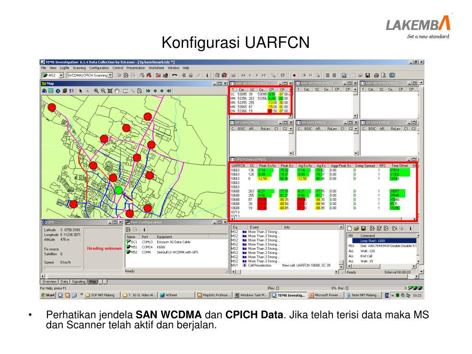Select the MS1 K600i equipment row
The height and width of the screenshot is (354, 472).
[x=176, y=247]
